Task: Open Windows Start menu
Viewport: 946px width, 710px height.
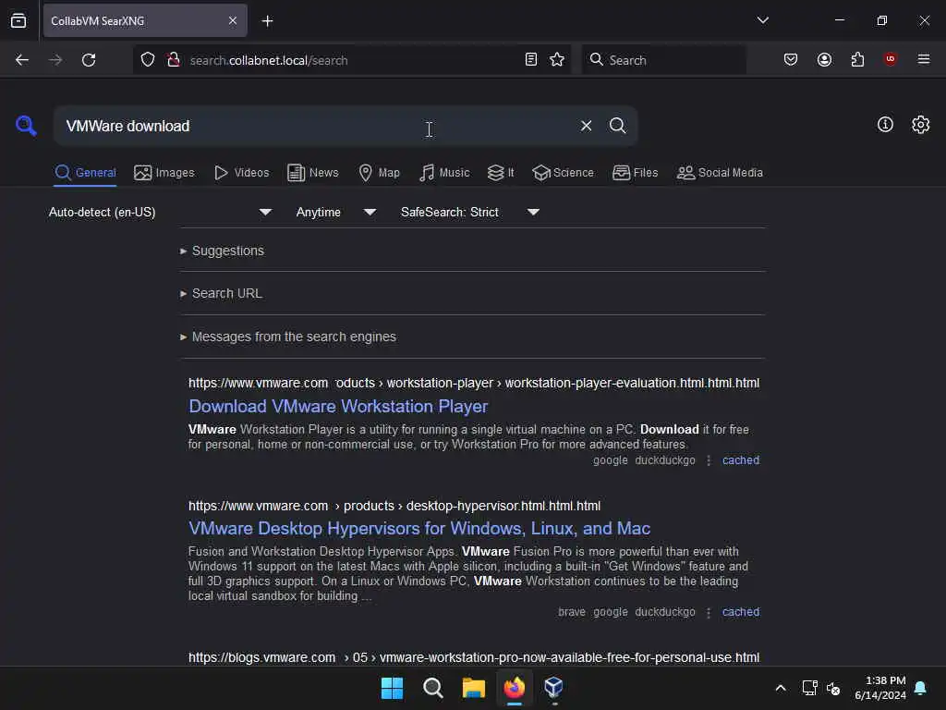Action: (x=392, y=688)
